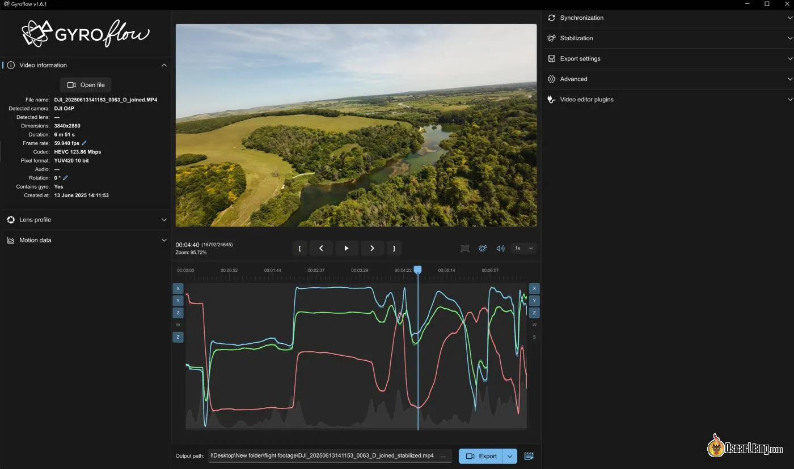Click the blue timeline playhead handle
Viewport: 794px width, 469px height.
tap(418, 270)
